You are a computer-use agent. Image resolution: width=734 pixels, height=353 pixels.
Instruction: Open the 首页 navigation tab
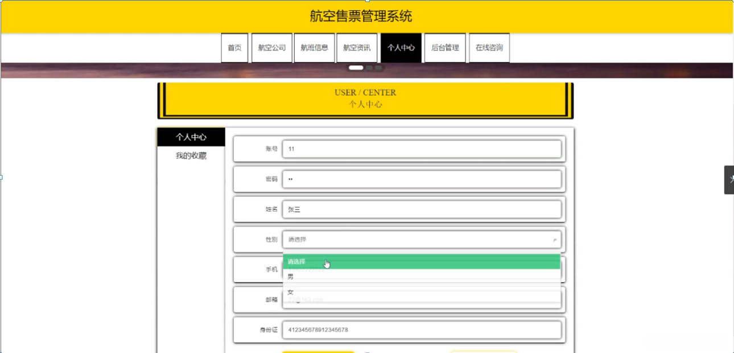234,48
